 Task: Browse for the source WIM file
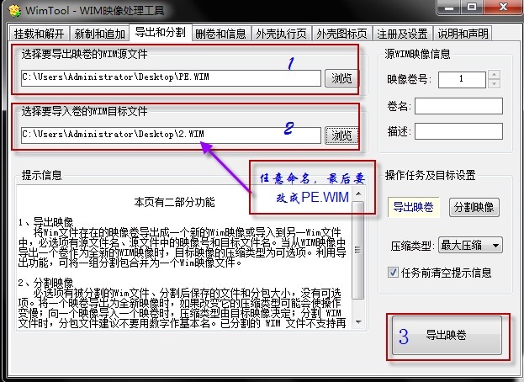click(x=341, y=78)
